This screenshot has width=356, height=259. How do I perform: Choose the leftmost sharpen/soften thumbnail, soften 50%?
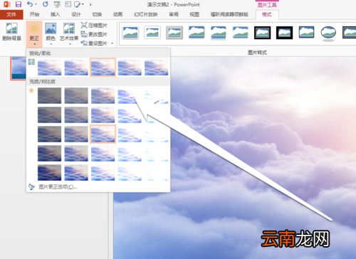click(x=49, y=68)
